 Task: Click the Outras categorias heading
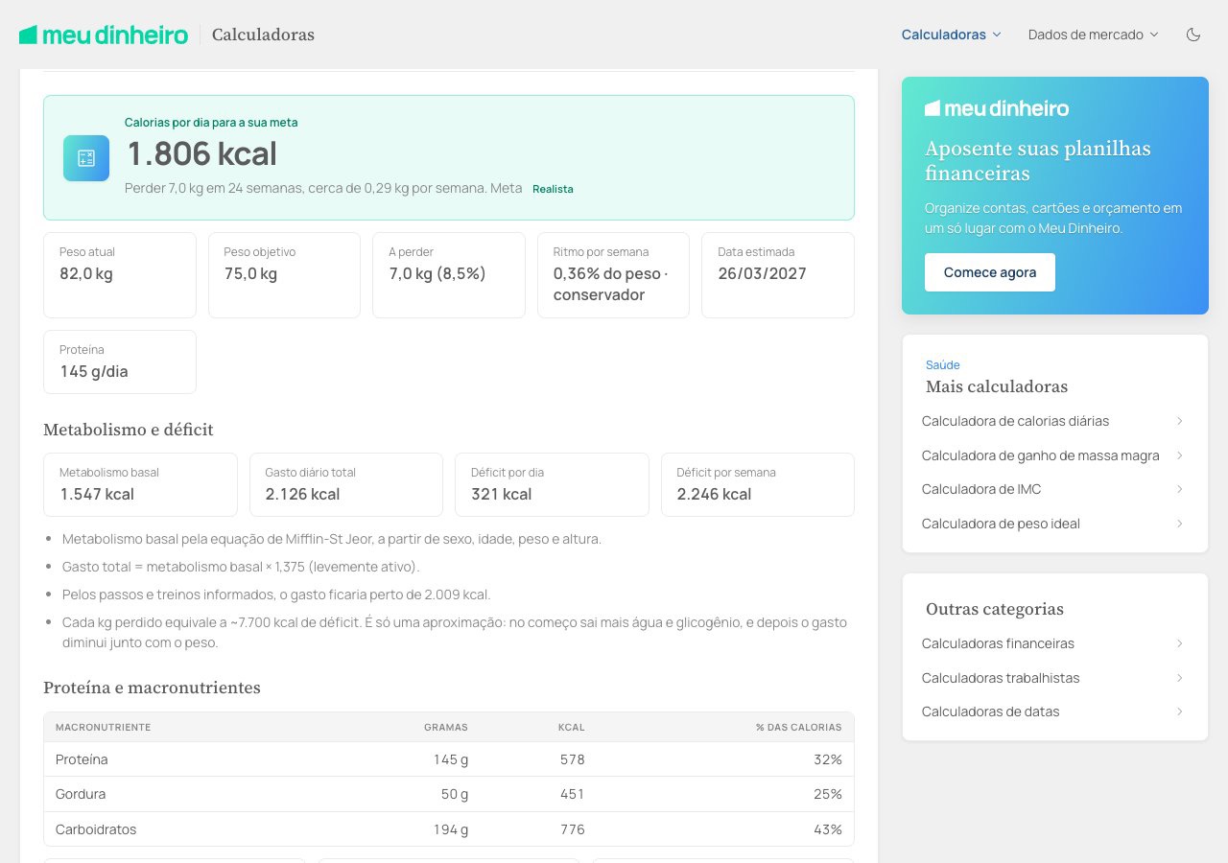995,609
